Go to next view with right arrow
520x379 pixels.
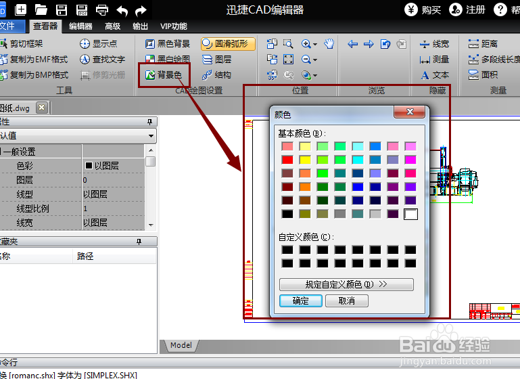[x=369, y=44]
